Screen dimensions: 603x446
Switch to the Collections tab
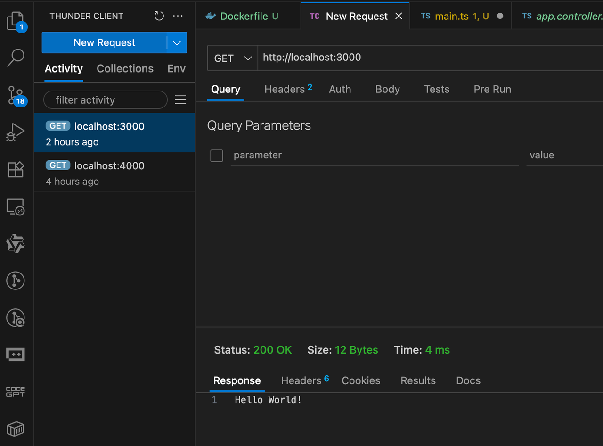pyautogui.click(x=125, y=69)
